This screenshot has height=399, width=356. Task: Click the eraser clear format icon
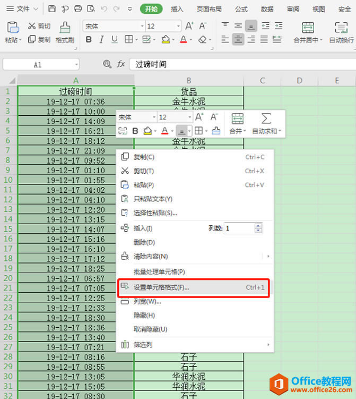tap(203, 39)
